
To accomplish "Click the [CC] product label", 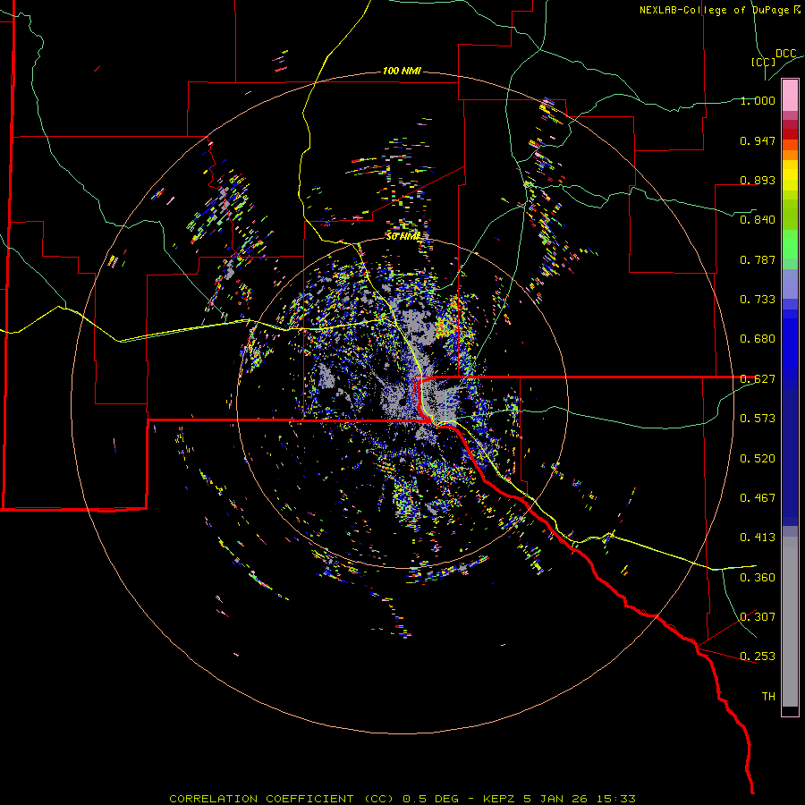I will 764,62.
